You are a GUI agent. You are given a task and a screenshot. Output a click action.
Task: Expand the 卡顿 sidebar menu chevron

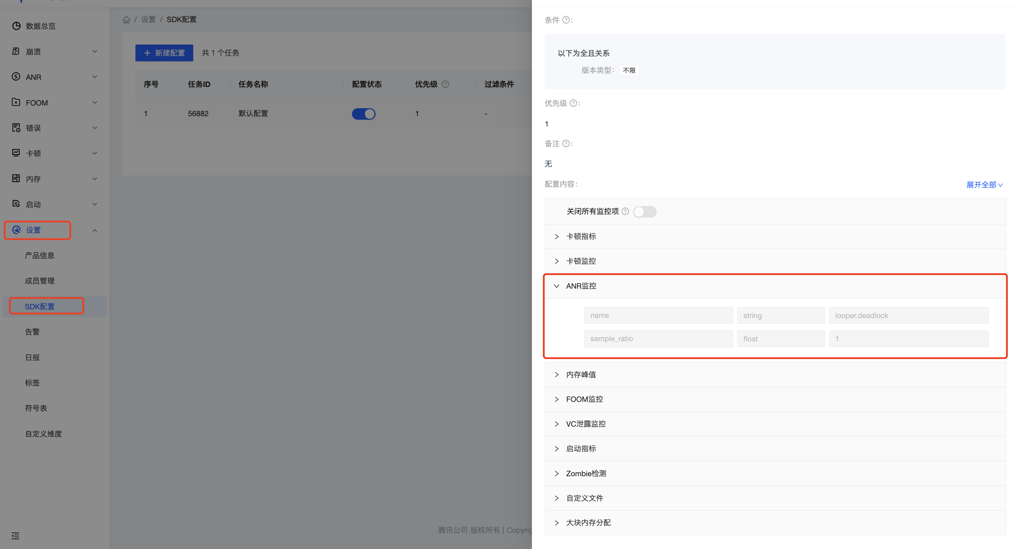coord(95,153)
